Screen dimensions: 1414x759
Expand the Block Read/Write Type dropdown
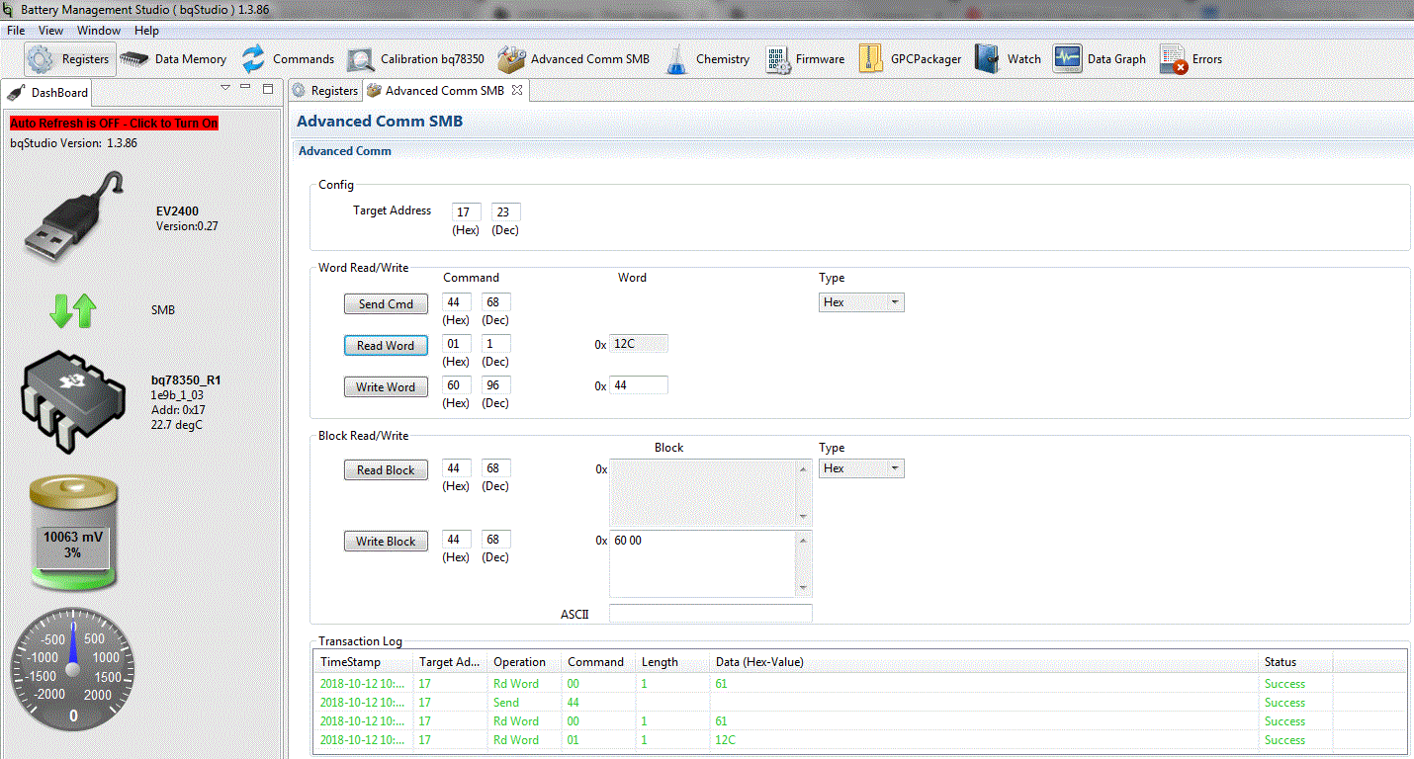[x=861, y=468]
